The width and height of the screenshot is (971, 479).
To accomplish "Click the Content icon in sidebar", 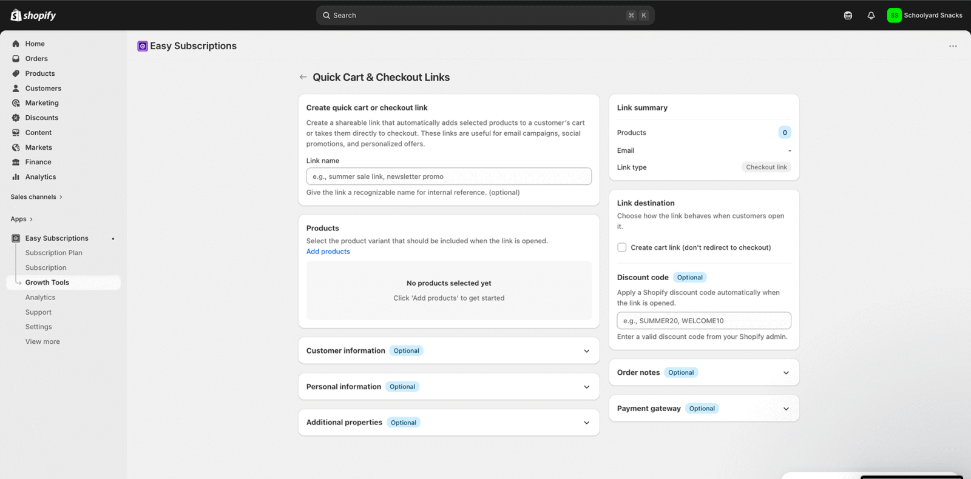I will click(x=16, y=133).
